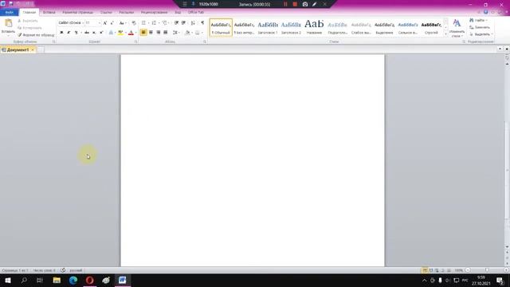Screen dimensions: 510x287
Task: Click the Replace command in editing group
Action: [480, 27]
